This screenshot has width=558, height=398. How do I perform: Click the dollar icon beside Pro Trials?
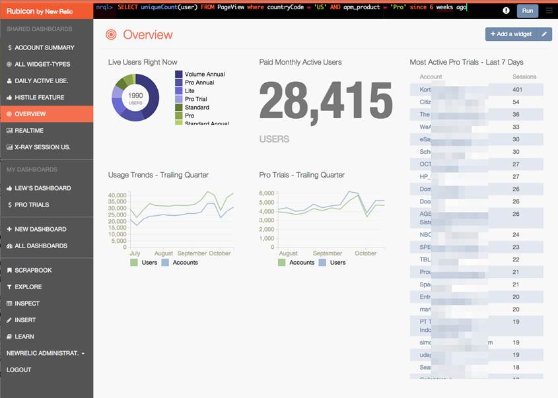(10, 205)
